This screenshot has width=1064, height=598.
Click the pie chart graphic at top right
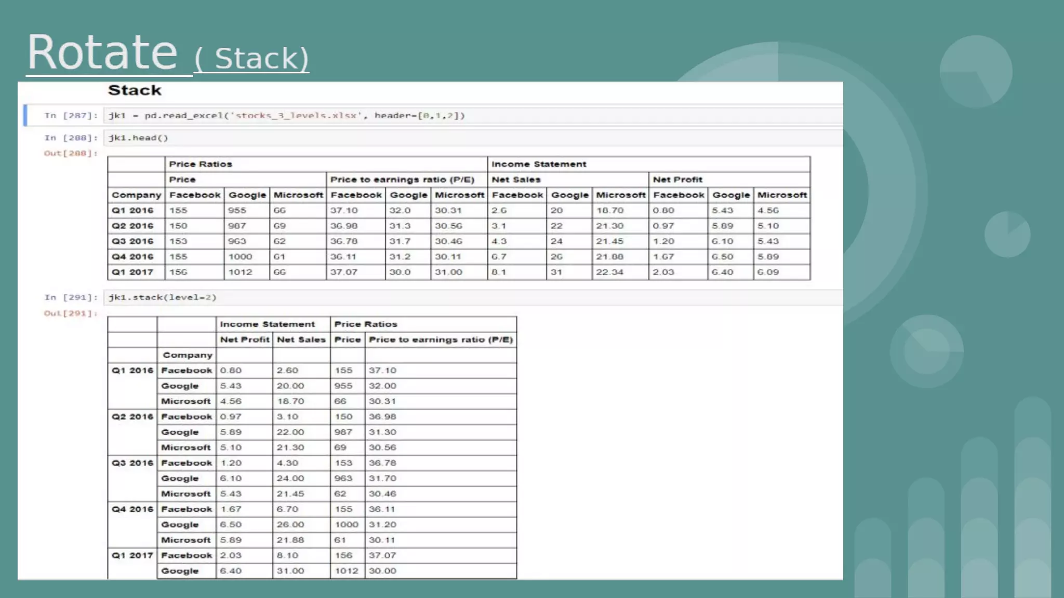[x=976, y=72]
